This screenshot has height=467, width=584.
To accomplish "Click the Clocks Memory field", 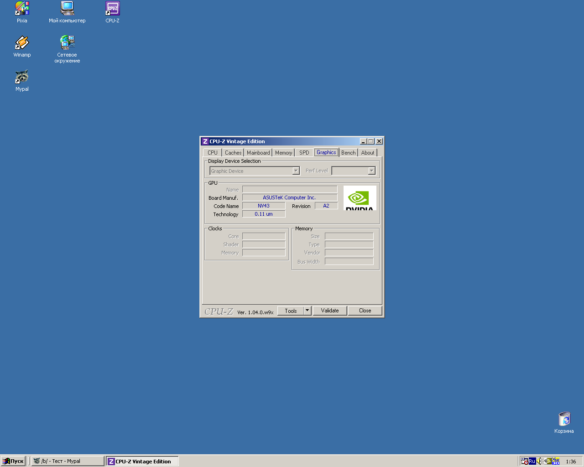I will [264, 253].
